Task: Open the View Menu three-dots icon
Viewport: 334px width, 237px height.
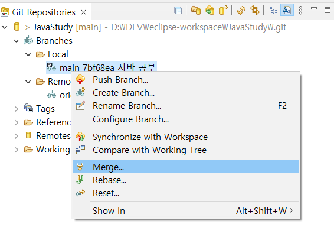Action: pos(300,10)
